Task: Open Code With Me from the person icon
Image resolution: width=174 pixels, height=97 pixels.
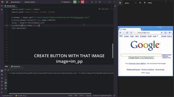Action: (x=92, y=2)
